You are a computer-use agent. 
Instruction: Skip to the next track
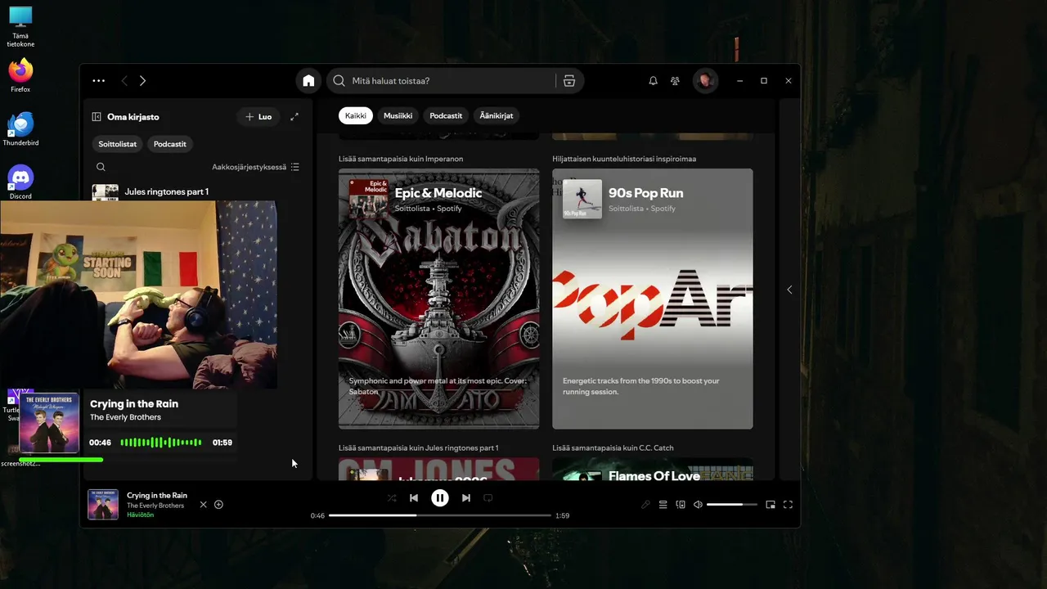(466, 497)
